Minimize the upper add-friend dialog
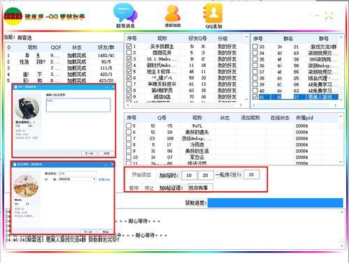This screenshot has width=349, height=263. pyautogui.click(x=106, y=87)
